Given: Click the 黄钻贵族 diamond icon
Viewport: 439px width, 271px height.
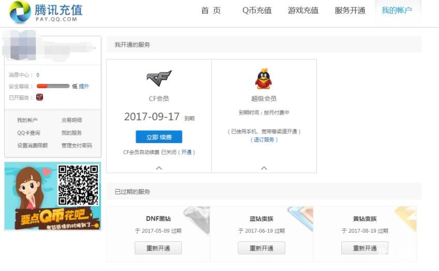Looking at the screenshot, I should [405, 219].
